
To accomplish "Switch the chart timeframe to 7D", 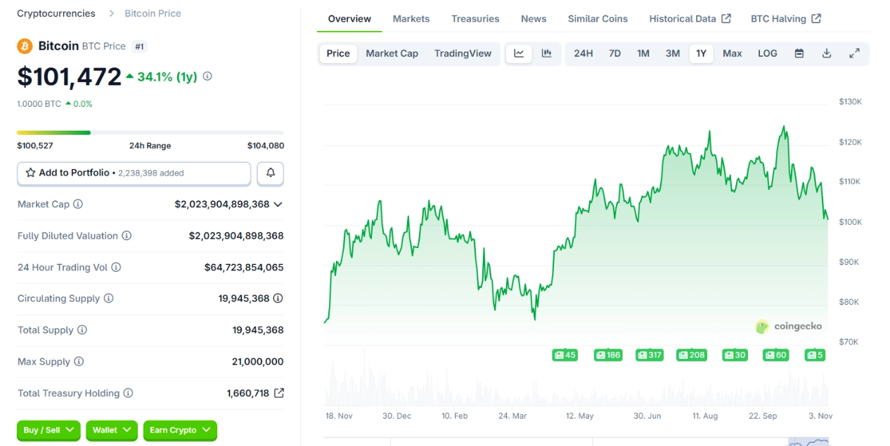I will pyautogui.click(x=614, y=53).
